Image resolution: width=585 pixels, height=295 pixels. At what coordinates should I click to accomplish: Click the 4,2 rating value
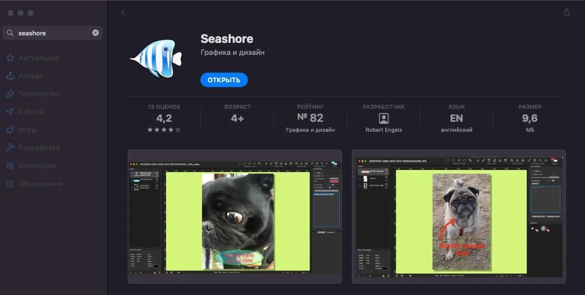tap(164, 118)
